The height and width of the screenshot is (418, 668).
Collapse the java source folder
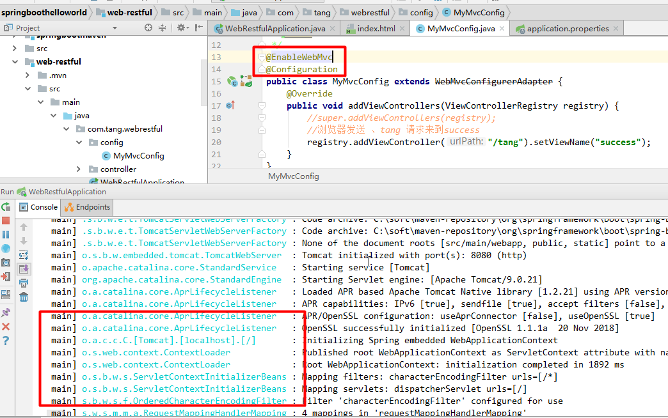(53, 116)
